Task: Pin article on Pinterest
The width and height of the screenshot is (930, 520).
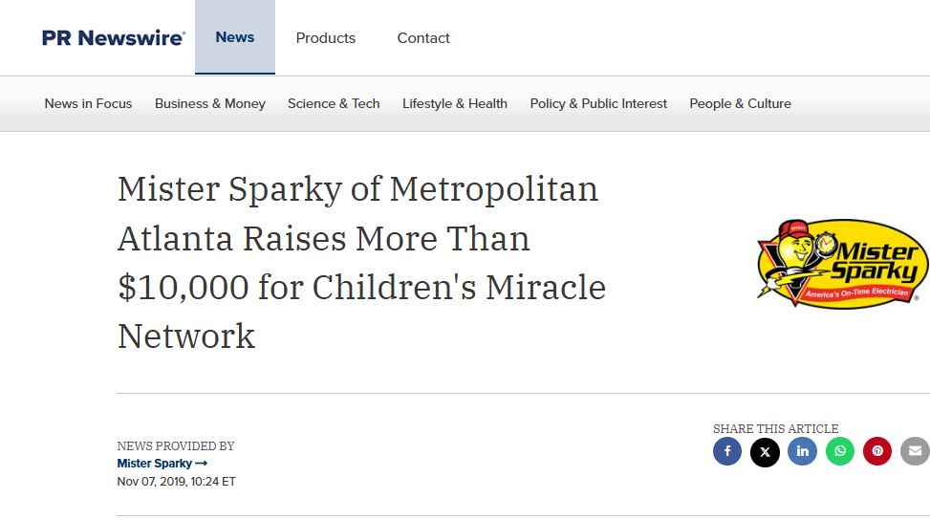Action: 877,451
